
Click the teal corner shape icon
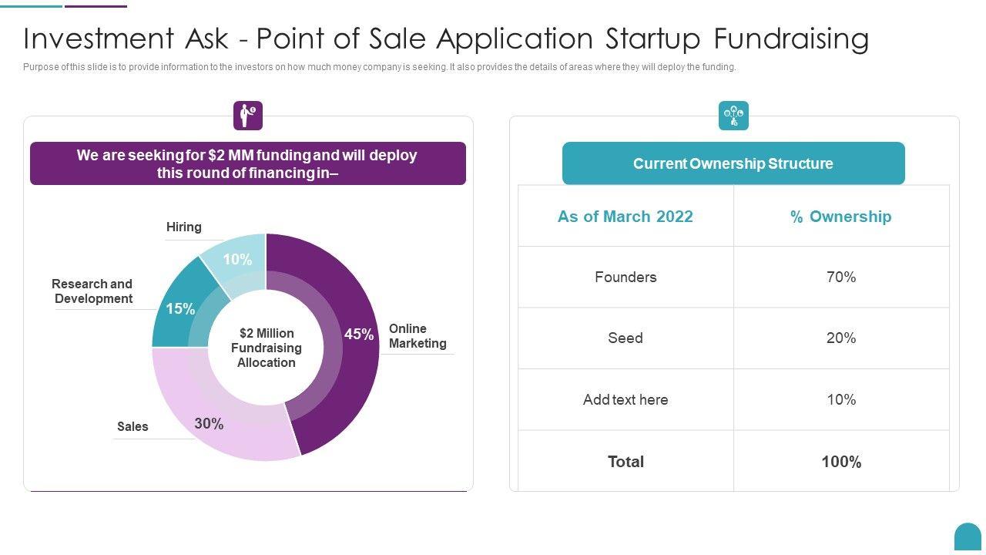[968, 537]
